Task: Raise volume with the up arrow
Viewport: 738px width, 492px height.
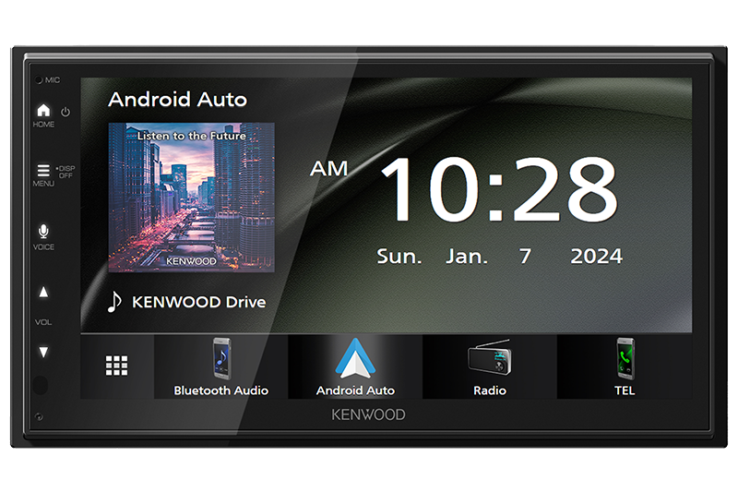Action: point(43,293)
